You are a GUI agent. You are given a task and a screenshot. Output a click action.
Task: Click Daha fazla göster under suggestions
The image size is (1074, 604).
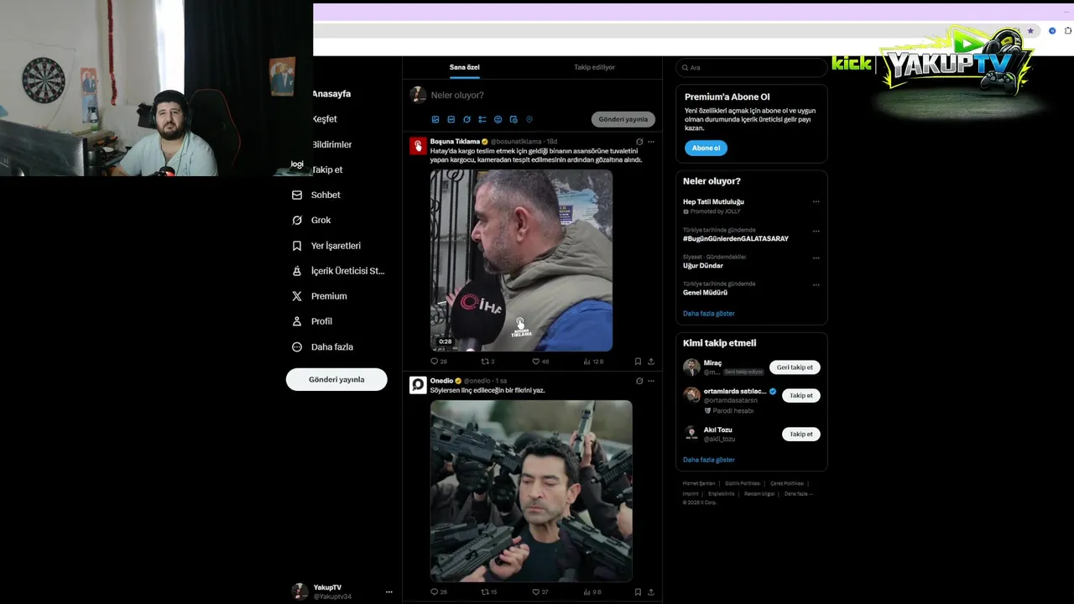coord(709,460)
